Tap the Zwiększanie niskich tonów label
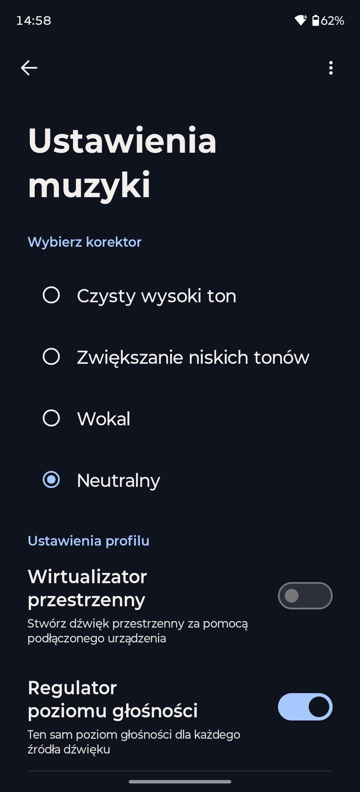 point(193,357)
